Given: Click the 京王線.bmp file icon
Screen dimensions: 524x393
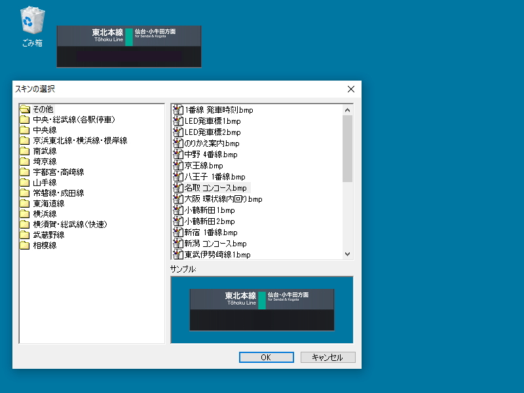Looking at the screenshot, I should [178, 166].
